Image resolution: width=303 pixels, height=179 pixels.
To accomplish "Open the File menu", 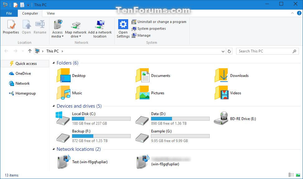I will click(x=9, y=13).
